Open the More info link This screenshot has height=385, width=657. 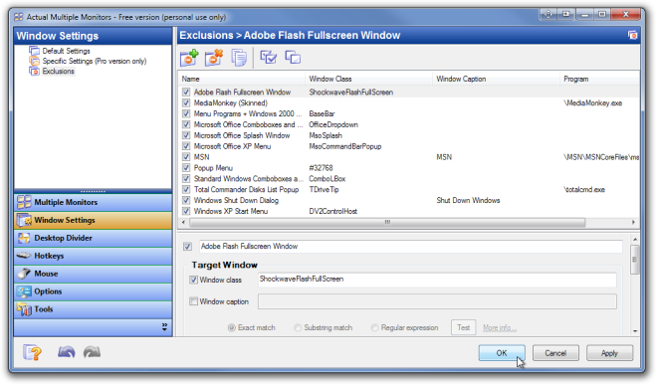[500, 327]
